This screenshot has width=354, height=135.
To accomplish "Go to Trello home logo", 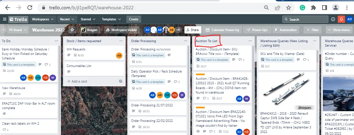I will (x=18, y=19).
